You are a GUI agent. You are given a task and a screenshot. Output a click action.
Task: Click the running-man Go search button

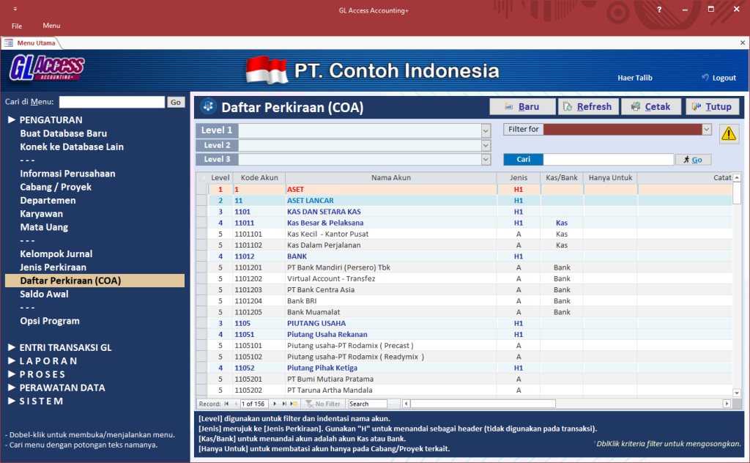[693, 160]
